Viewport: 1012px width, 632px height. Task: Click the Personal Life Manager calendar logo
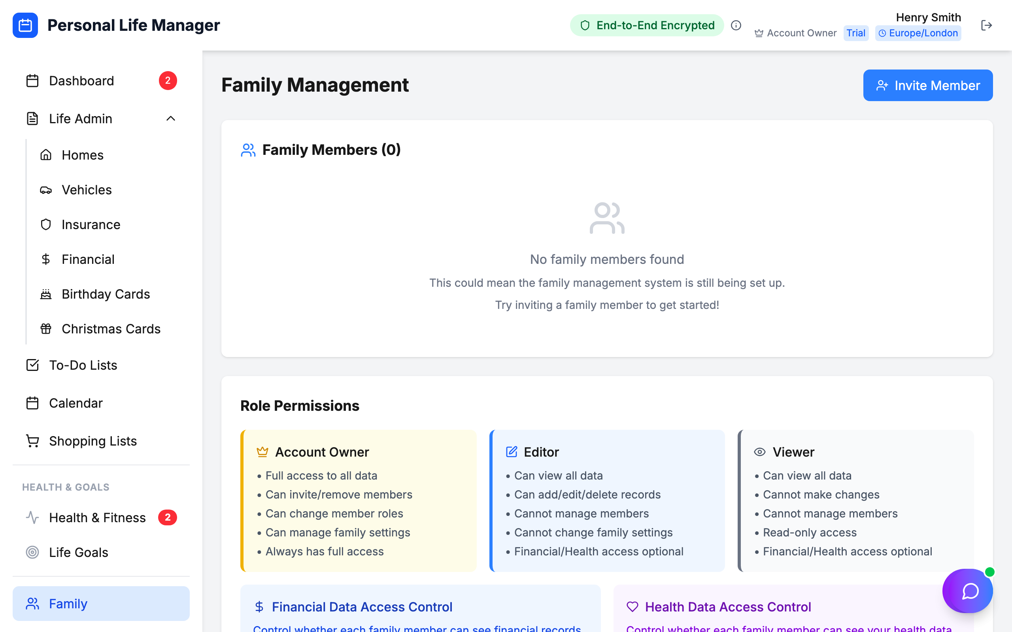(26, 25)
